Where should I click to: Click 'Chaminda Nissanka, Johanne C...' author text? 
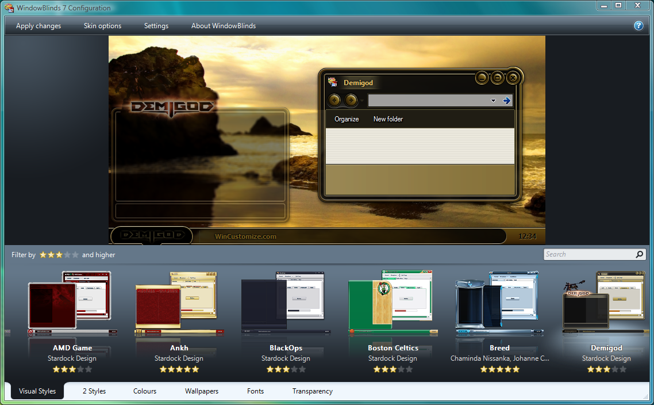499,358
